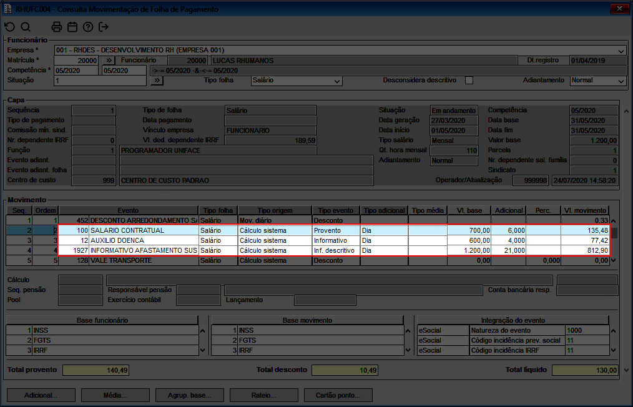Click the Situação input field
The height and width of the screenshot is (407, 633).
click(x=100, y=81)
